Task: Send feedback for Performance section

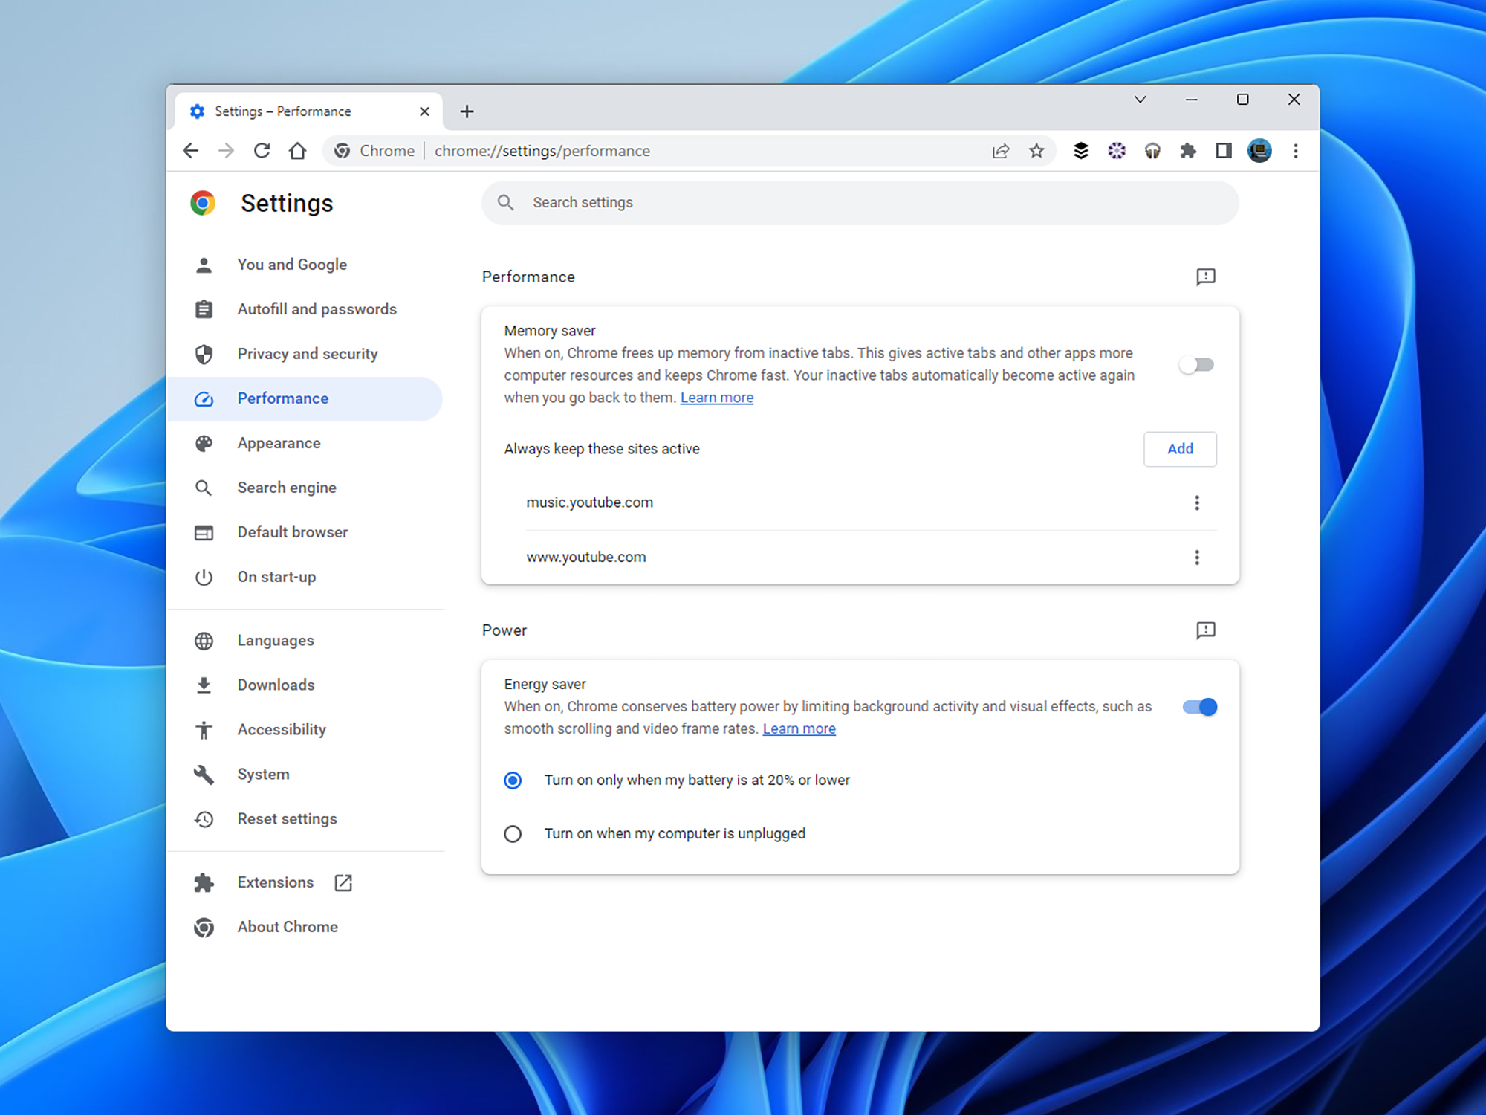Action: (x=1205, y=277)
